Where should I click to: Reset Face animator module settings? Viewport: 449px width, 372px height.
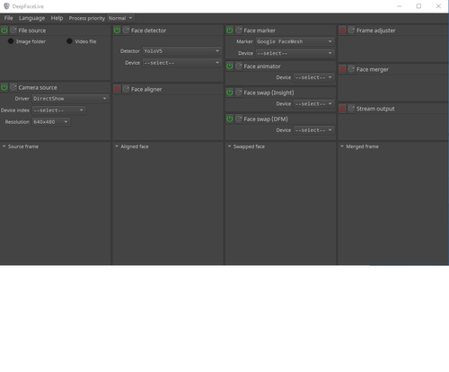239,66
